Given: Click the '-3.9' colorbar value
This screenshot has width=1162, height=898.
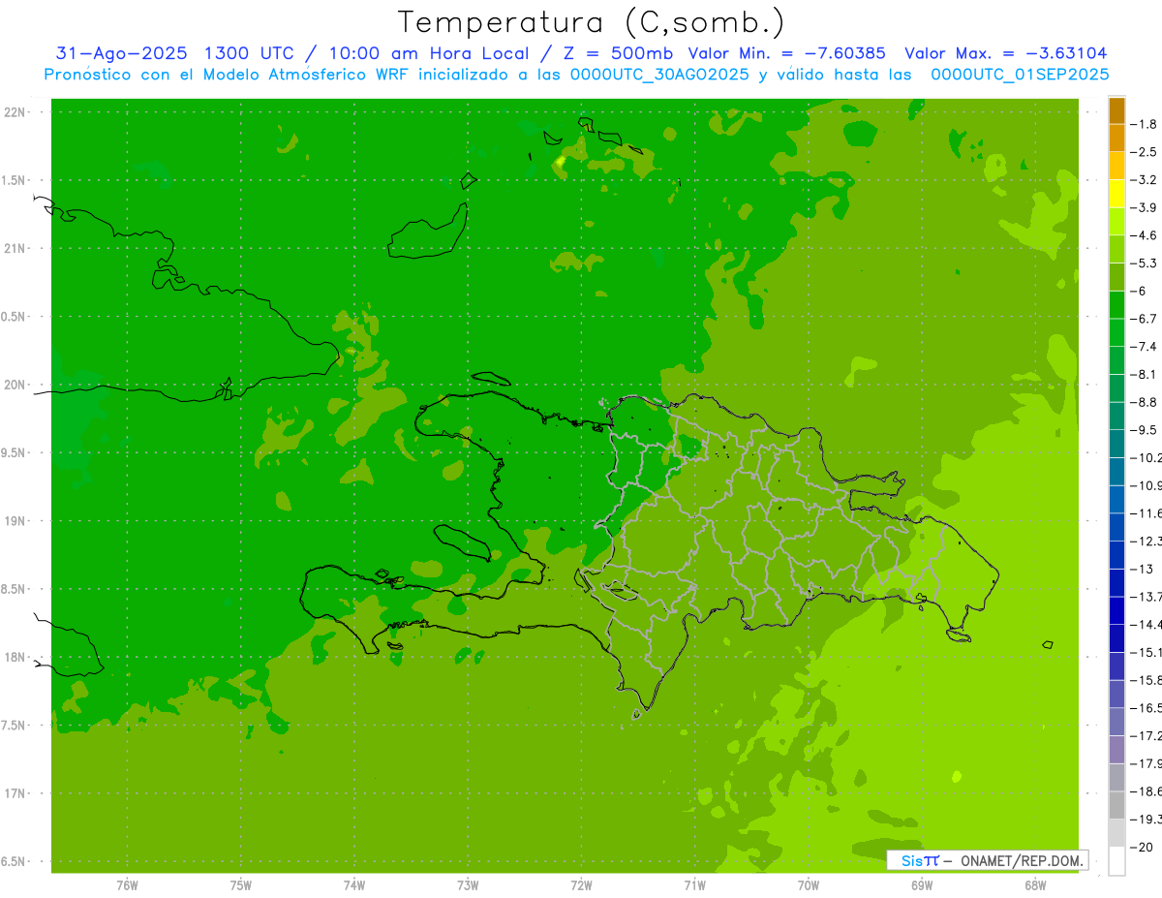Looking at the screenshot, I should (1145, 207).
